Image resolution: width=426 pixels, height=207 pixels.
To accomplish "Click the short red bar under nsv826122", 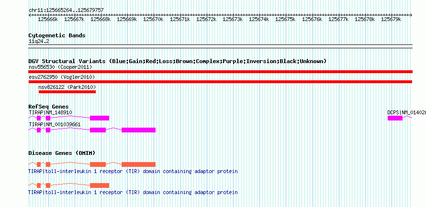I will point(67,92).
